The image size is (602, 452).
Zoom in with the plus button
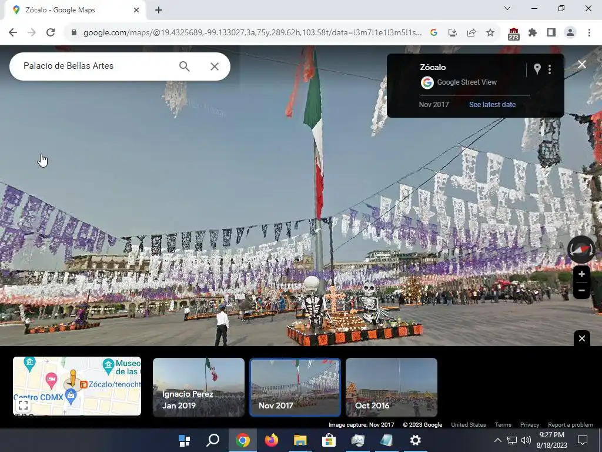[x=581, y=274]
